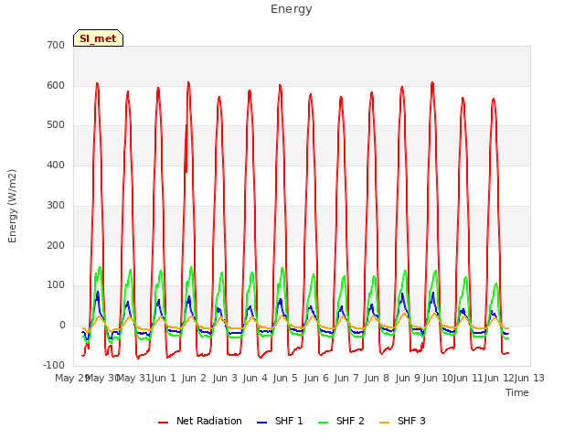This screenshot has width=585, height=439.
Task: Click the Jun 4 x-axis date label
Action: coord(255,378)
